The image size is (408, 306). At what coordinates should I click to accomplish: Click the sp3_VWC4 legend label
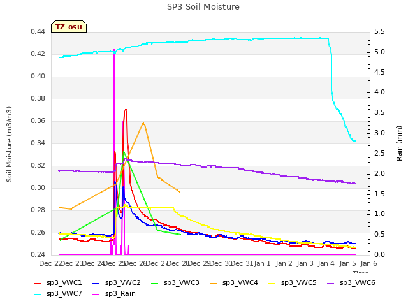coord(240,282)
